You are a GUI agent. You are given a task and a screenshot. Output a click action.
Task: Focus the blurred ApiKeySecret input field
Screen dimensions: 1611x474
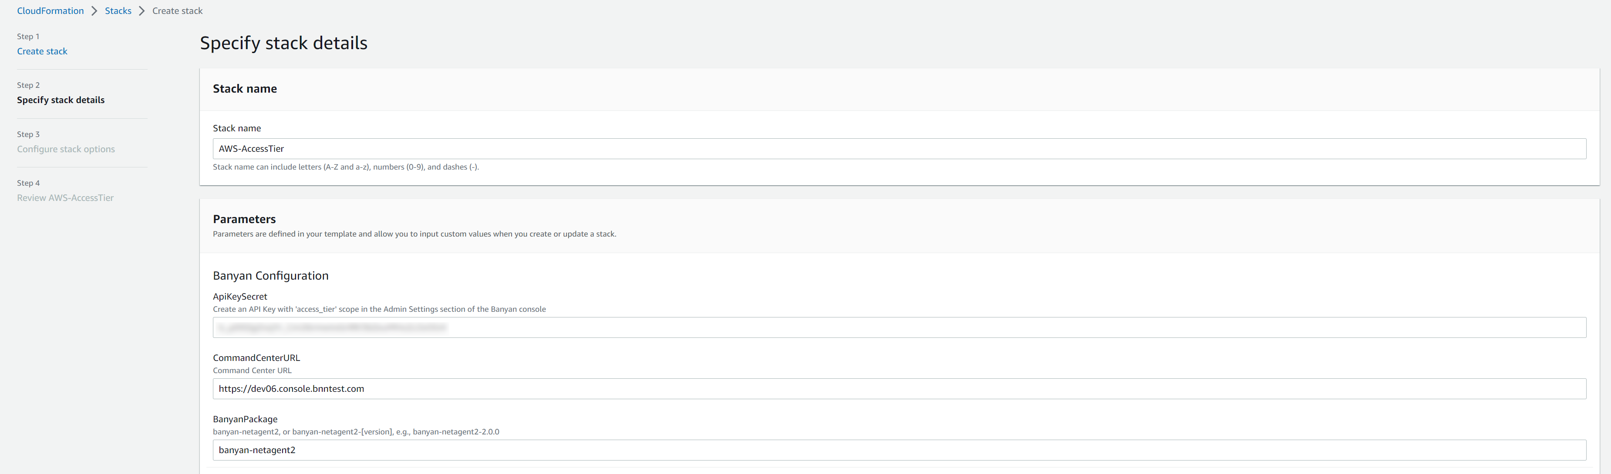coord(899,327)
